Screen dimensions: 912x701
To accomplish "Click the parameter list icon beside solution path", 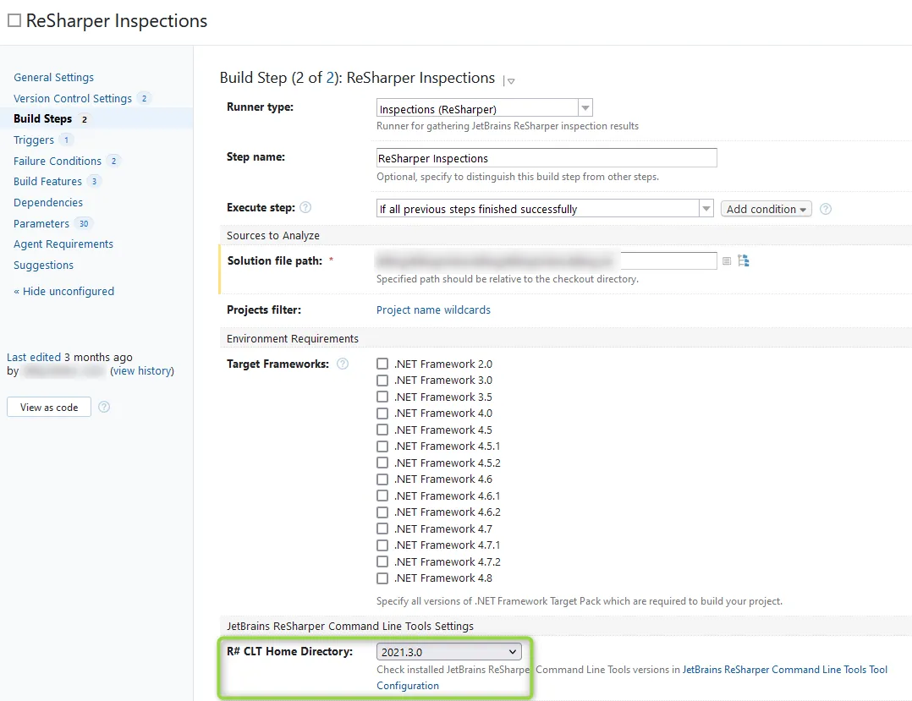I will coord(726,261).
